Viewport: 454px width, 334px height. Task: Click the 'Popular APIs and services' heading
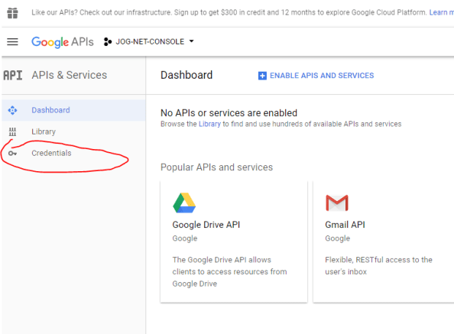[216, 167]
